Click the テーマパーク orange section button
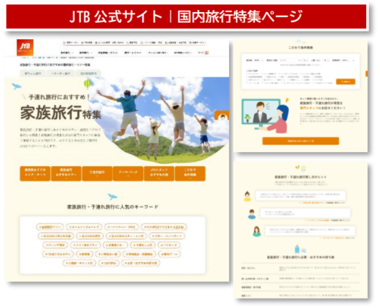This screenshot has width=380, height=308. coord(128,174)
